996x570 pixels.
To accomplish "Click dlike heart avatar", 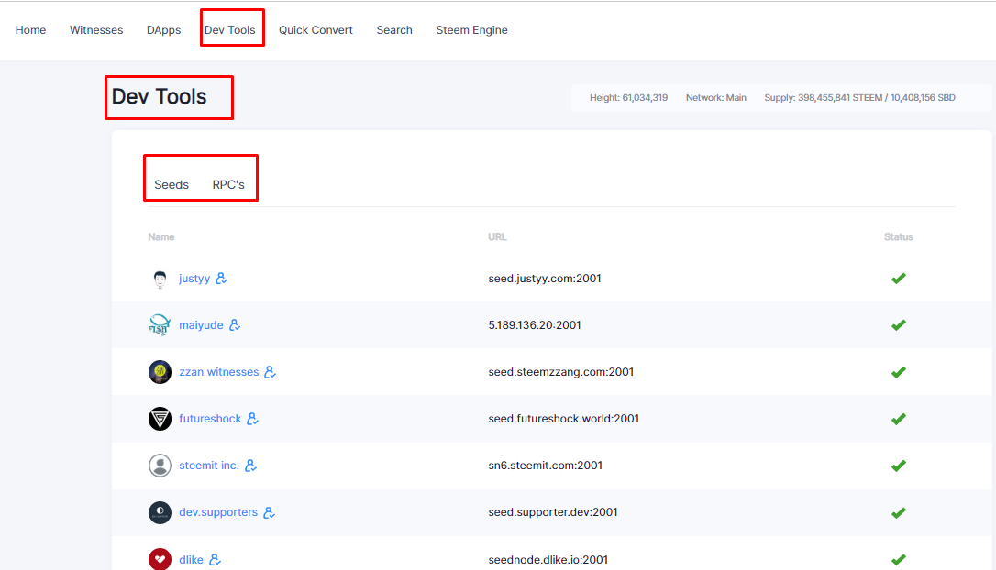I will [x=160, y=559].
